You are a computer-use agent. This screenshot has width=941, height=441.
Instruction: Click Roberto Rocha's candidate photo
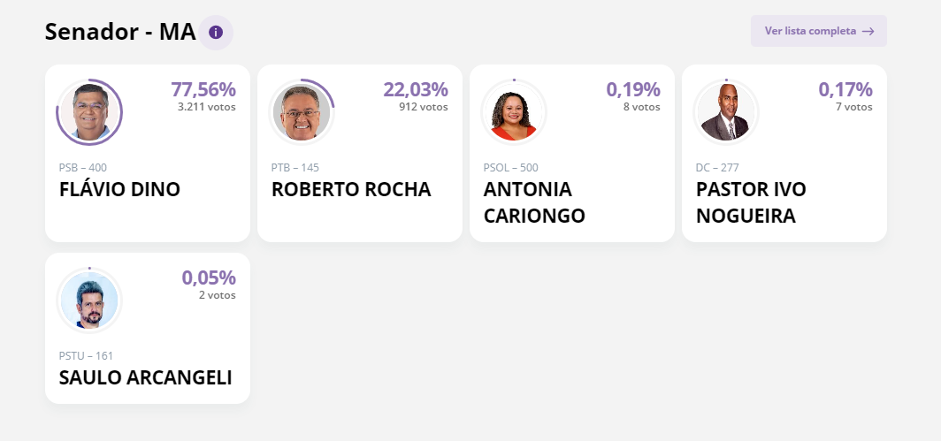pos(302,112)
